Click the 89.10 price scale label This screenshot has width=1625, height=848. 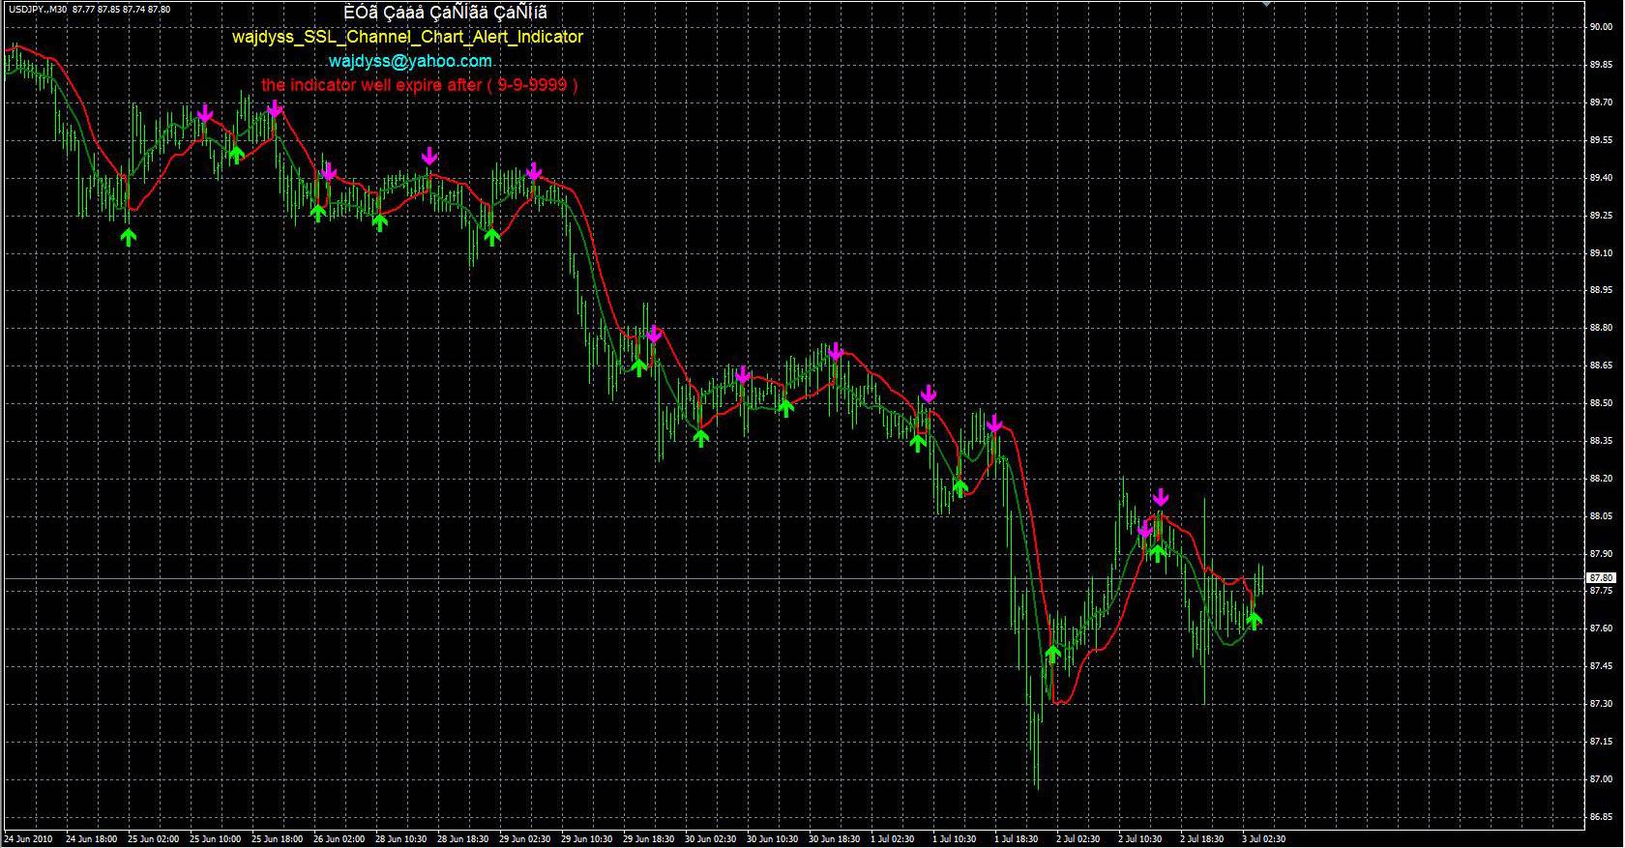(1600, 253)
